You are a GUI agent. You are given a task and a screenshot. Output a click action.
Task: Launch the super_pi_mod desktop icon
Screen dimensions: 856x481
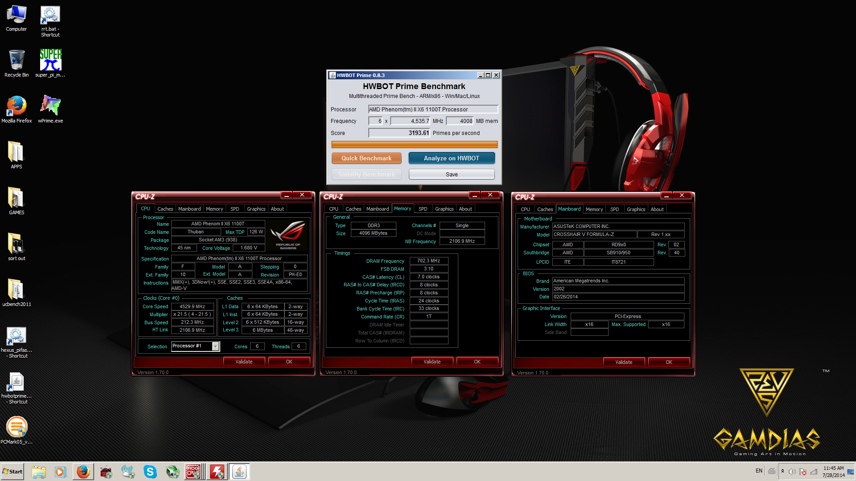tap(50, 64)
